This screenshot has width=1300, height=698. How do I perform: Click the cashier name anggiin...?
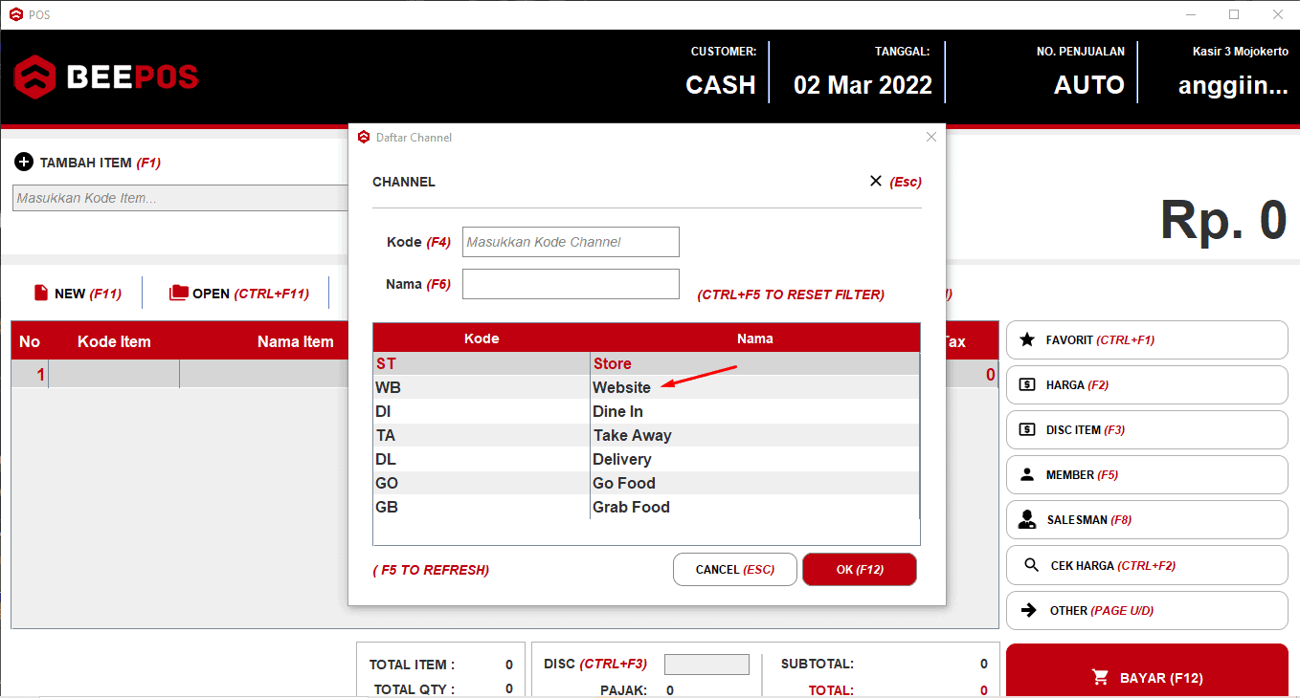(x=1233, y=86)
